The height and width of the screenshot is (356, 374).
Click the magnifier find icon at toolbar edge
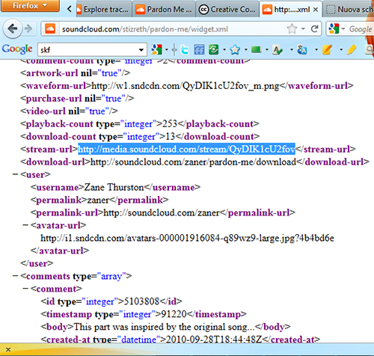(x=369, y=49)
